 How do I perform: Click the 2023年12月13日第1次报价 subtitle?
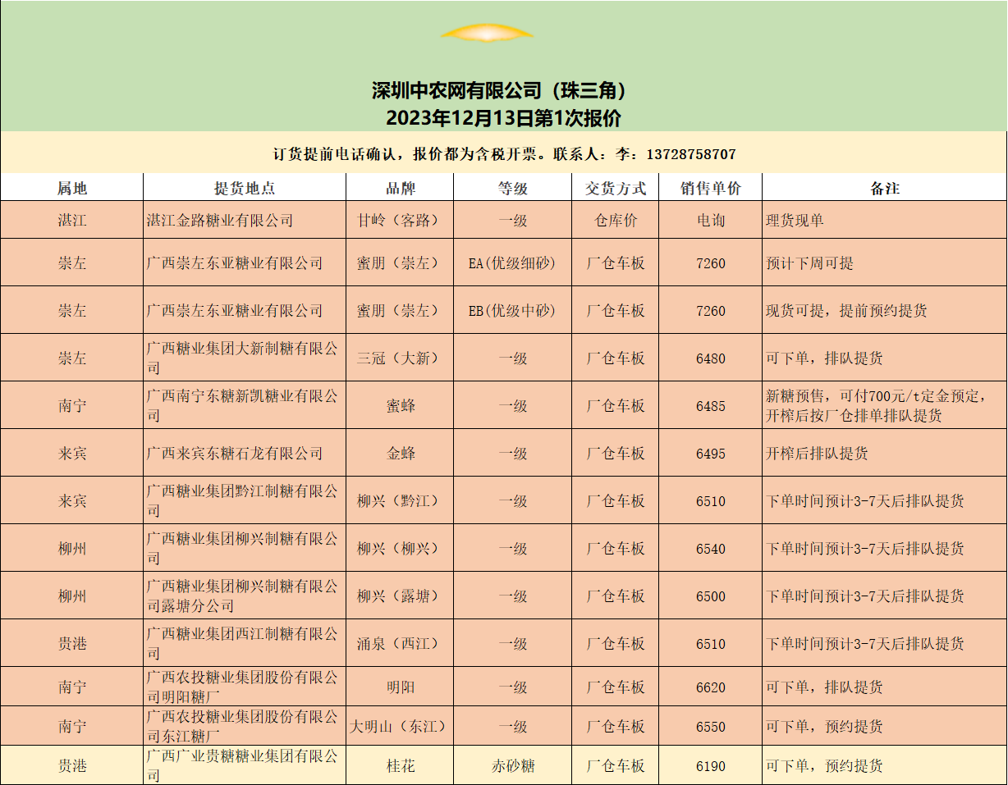coord(503,118)
